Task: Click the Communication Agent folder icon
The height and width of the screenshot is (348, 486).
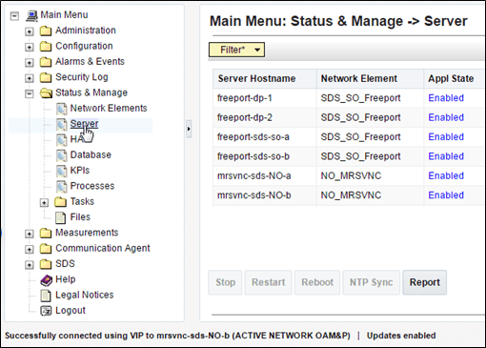Action: pos(46,249)
